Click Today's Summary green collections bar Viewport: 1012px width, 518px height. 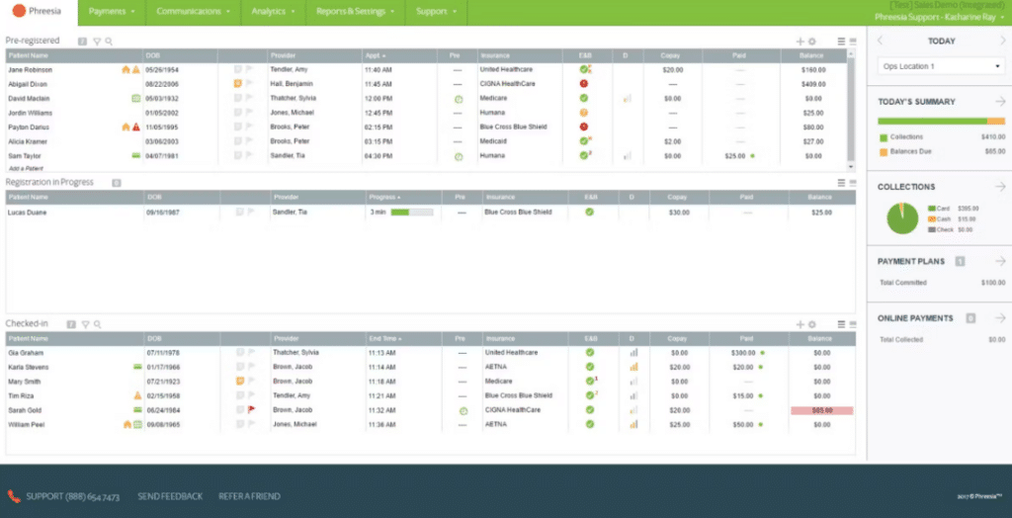tap(933, 121)
